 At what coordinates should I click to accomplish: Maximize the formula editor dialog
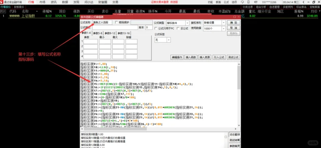coord(235,17)
